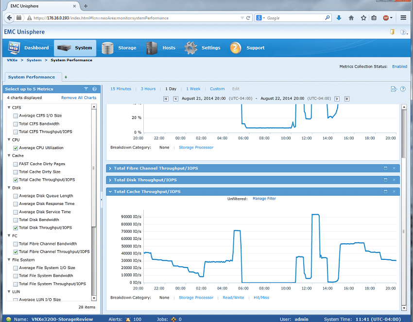Reload the page with refresh icon

coord(248,18)
